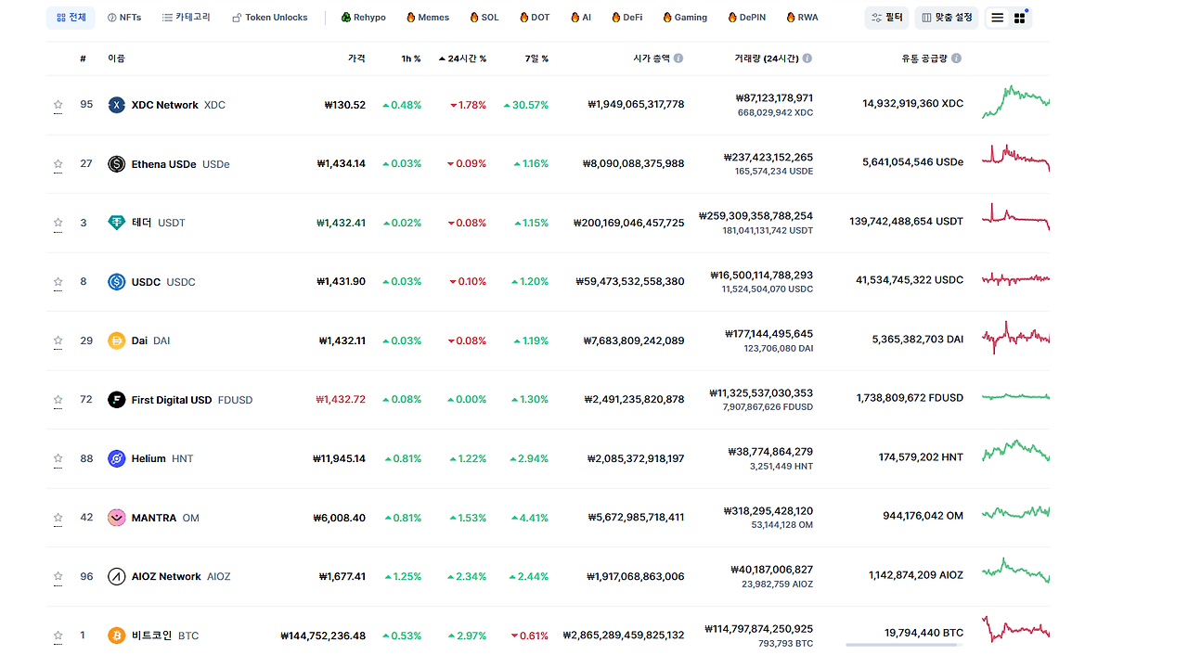This screenshot has width=1188, height=655.
Task: Add Tether USDT row to watchlist
Action: [x=58, y=223]
